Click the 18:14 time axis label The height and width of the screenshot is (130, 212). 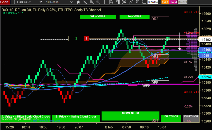pos(25,127)
